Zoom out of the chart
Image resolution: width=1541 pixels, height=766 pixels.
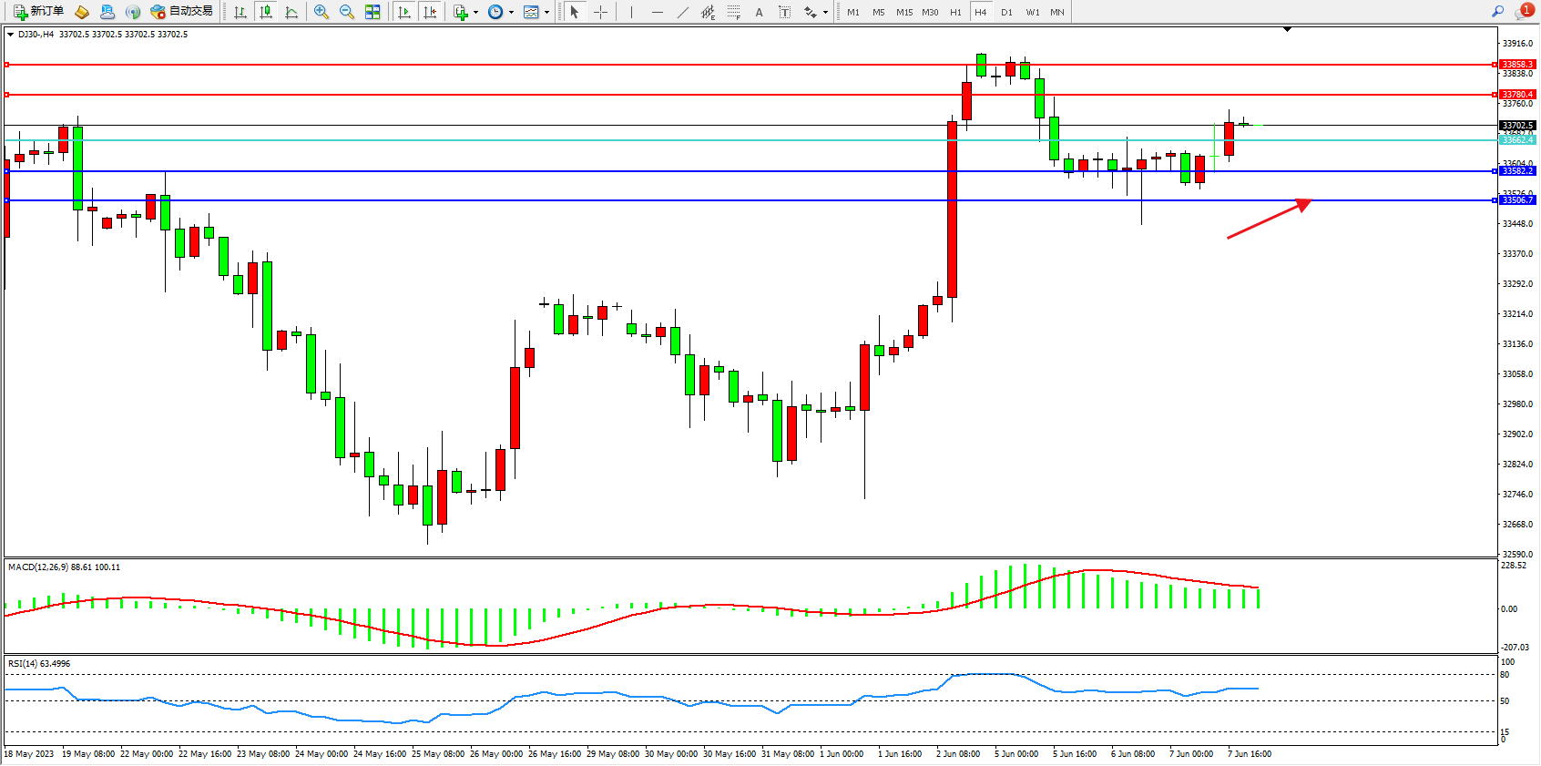347,12
